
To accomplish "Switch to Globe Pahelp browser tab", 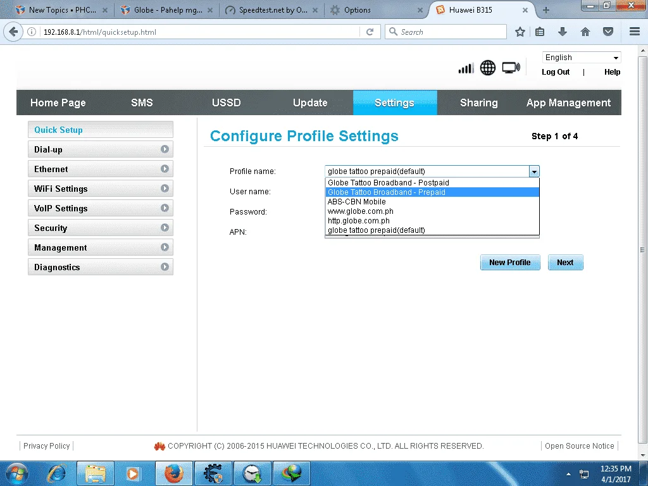I will [x=165, y=10].
